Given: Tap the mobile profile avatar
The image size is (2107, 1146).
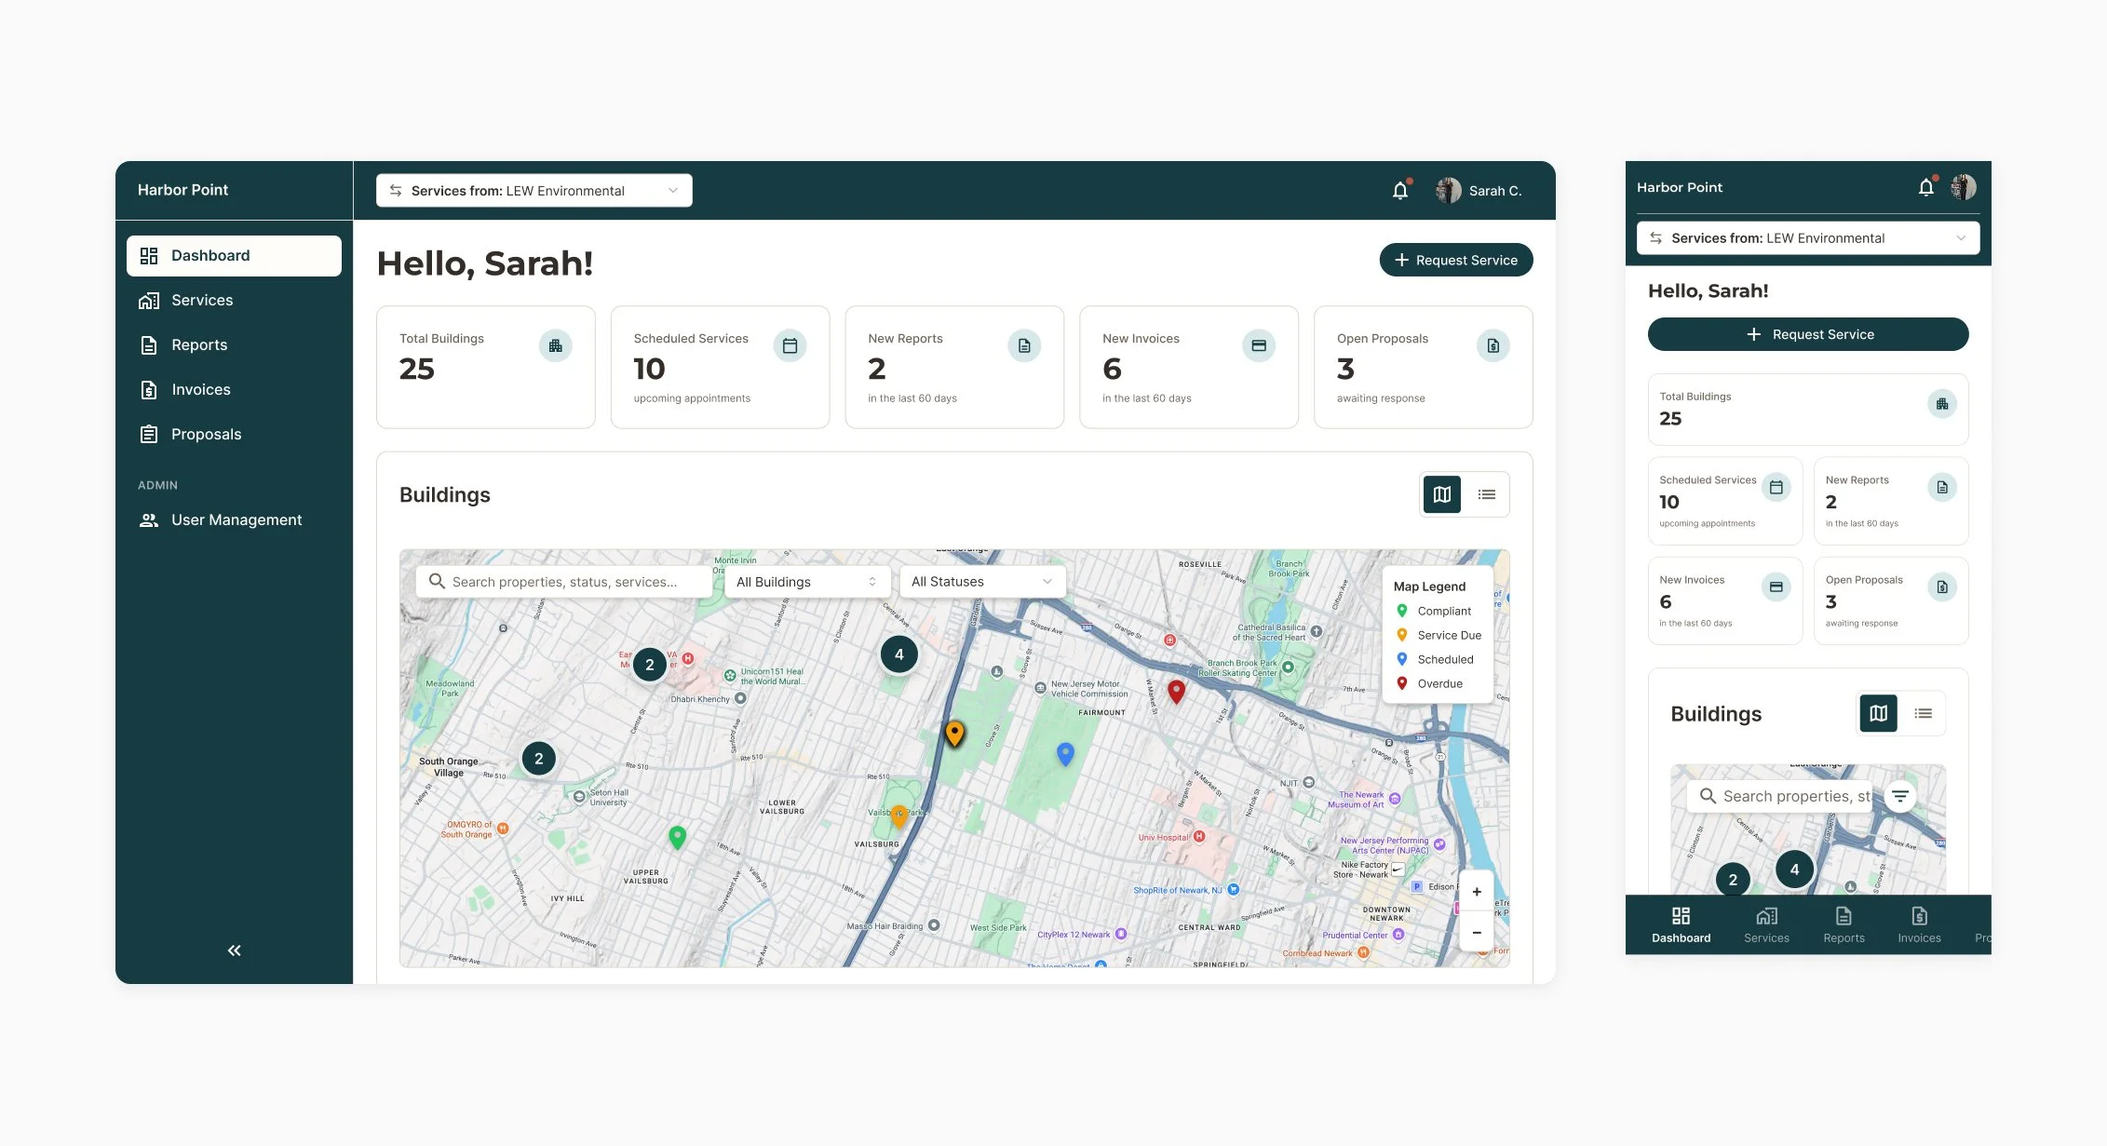Looking at the screenshot, I should click(1964, 187).
